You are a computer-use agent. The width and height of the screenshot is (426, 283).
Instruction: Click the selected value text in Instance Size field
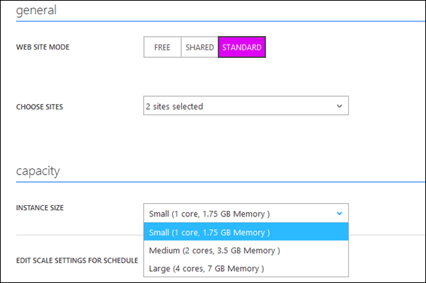[x=209, y=214]
